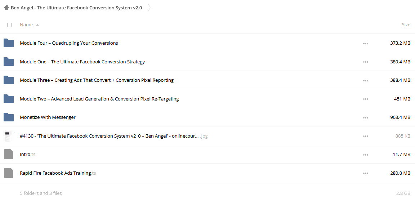Click the 885 KB size value
Viewport: 415px width, 201px height.
click(403, 136)
